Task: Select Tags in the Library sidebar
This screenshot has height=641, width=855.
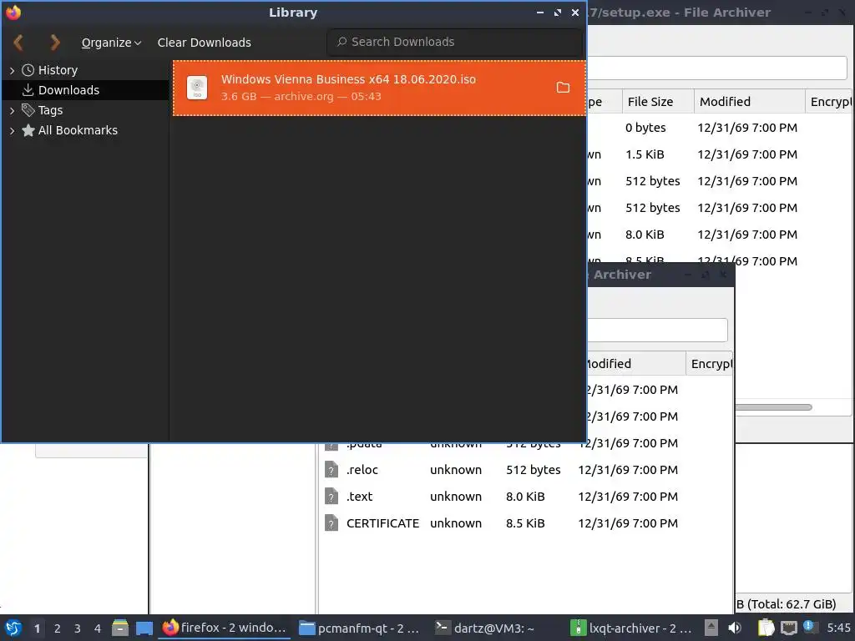Action: click(x=50, y=110)
